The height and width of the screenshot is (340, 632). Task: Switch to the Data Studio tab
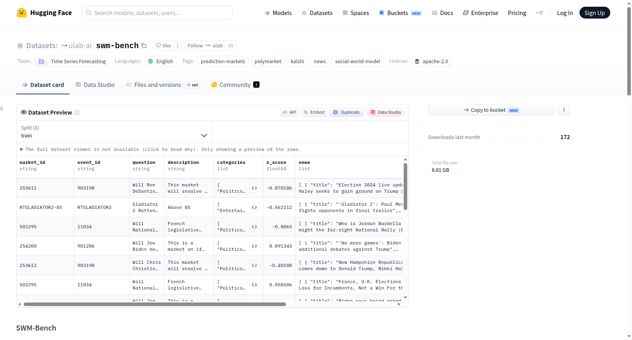95,85
